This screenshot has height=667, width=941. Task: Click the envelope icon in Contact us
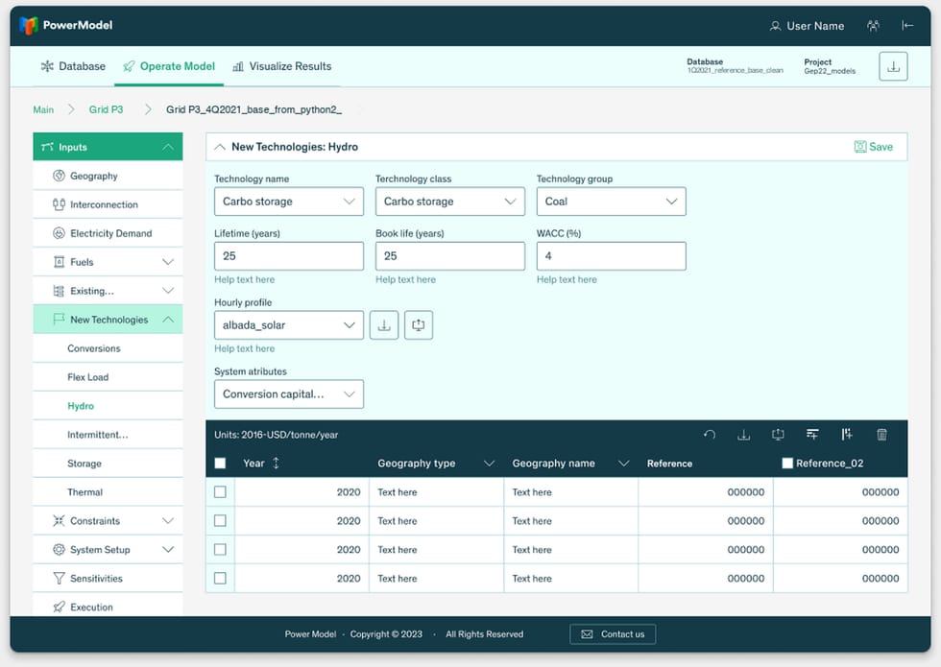pyautogui.click(x=587, y=634)
